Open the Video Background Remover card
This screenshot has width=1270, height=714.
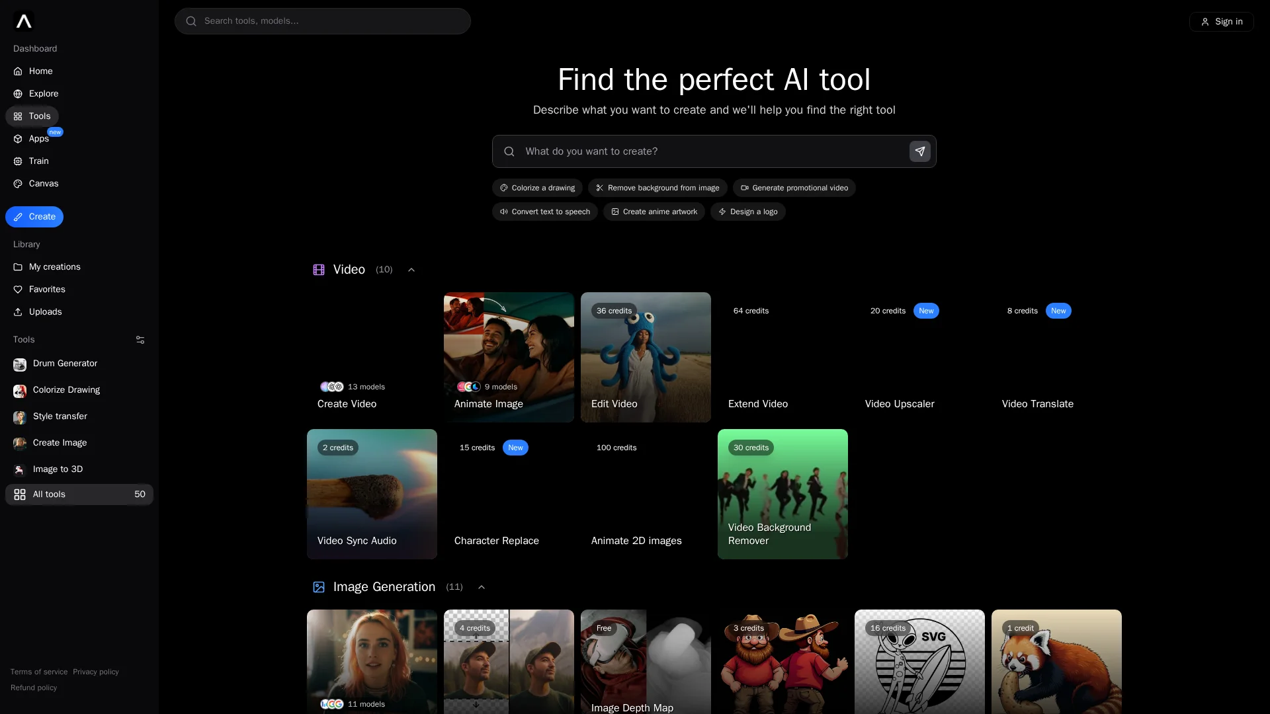(x=783, y=494)
